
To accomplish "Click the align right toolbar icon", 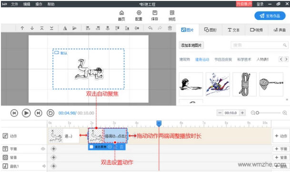I will [x=98, y=28].
